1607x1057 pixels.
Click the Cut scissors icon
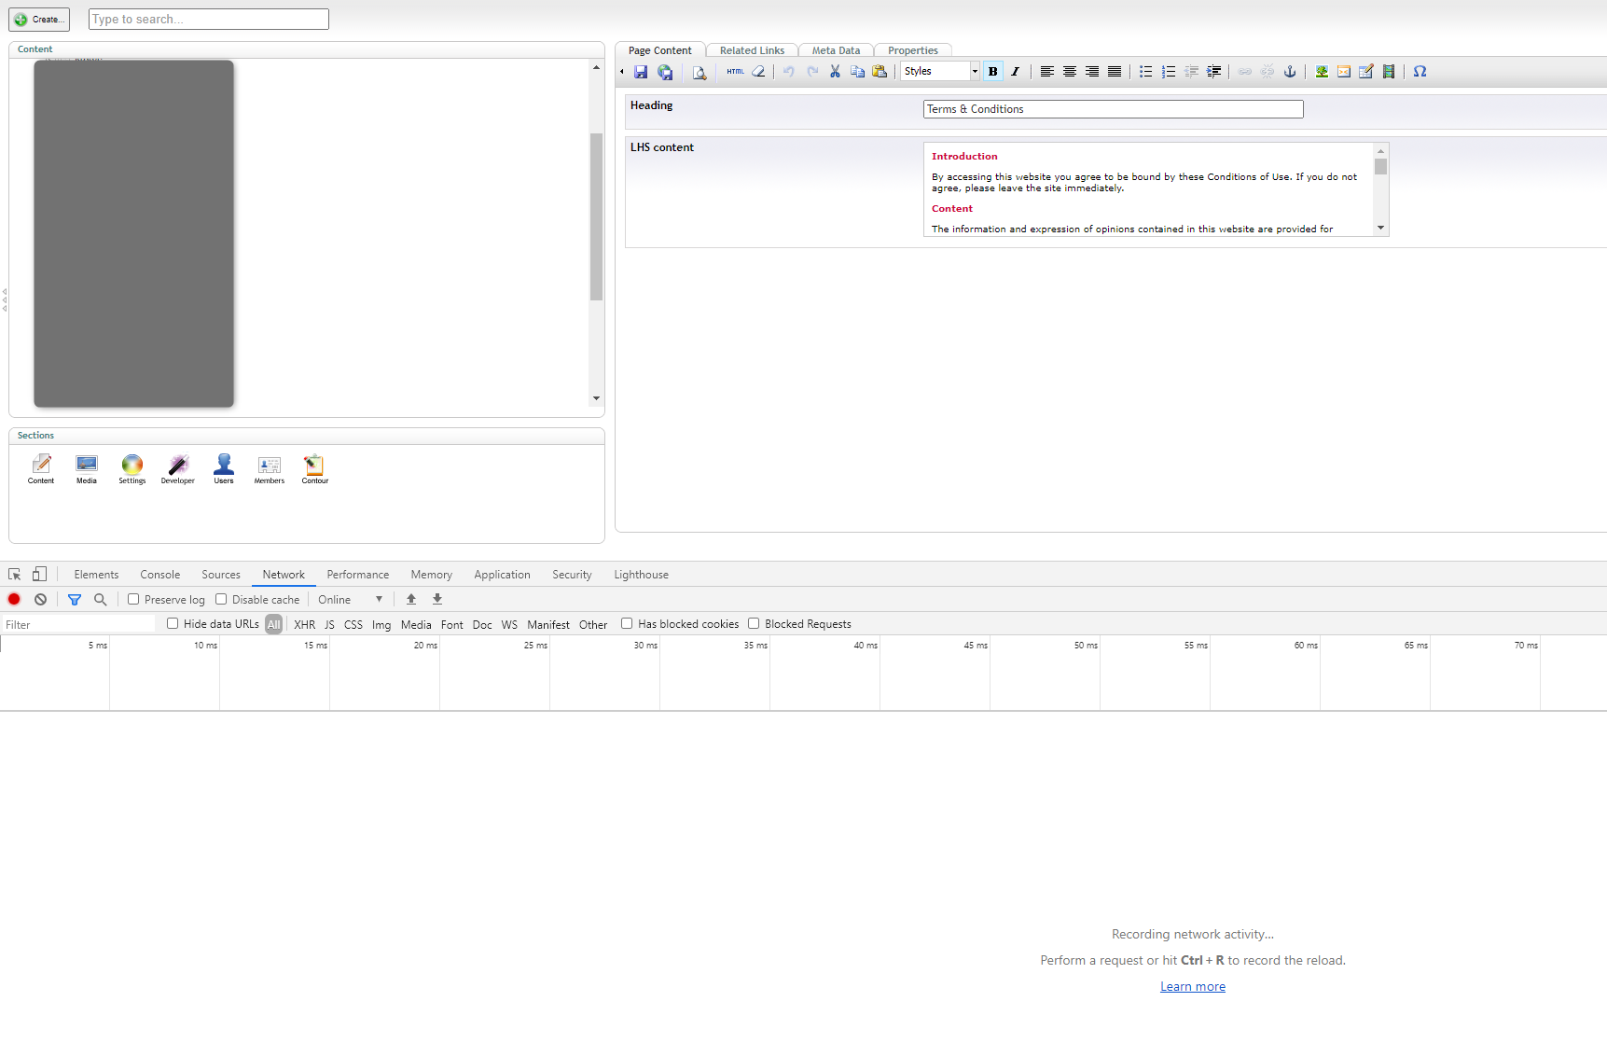coord(835,72)
